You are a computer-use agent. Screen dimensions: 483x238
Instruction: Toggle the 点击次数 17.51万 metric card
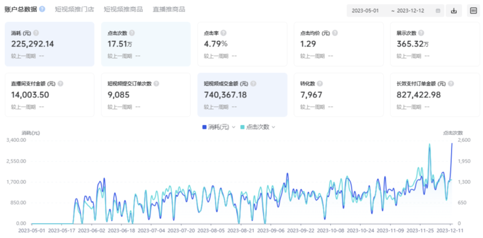point(146,44)
